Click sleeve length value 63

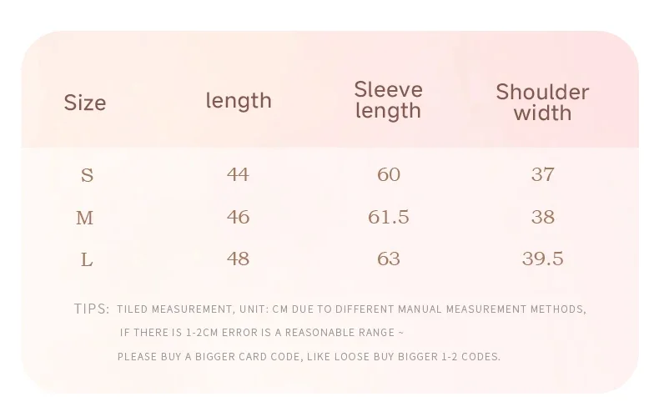coord(389,259)
